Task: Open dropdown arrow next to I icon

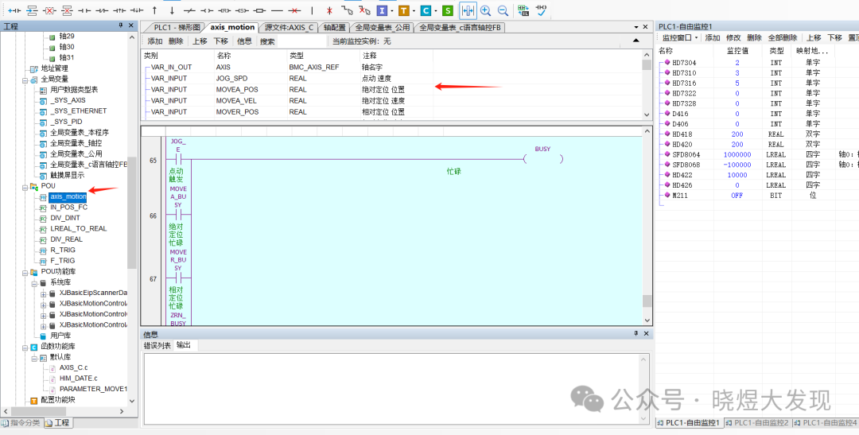Action: [392, 11]
